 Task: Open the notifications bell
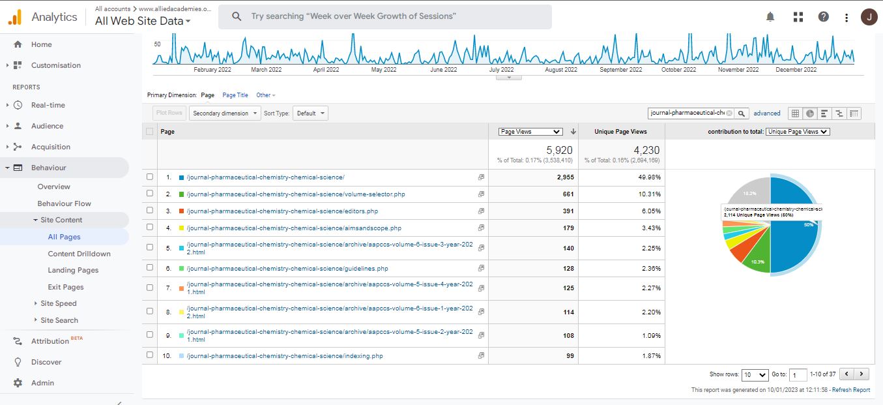click(771, 17)
